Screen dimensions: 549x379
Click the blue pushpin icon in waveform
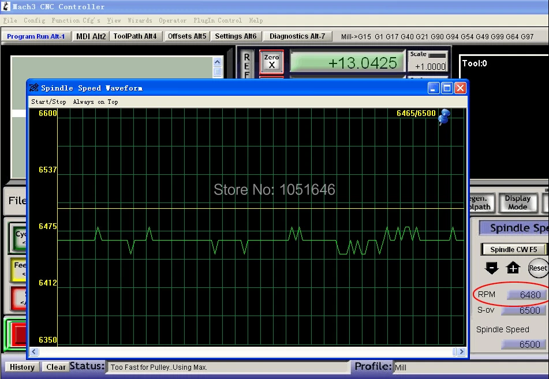point(444,117)
